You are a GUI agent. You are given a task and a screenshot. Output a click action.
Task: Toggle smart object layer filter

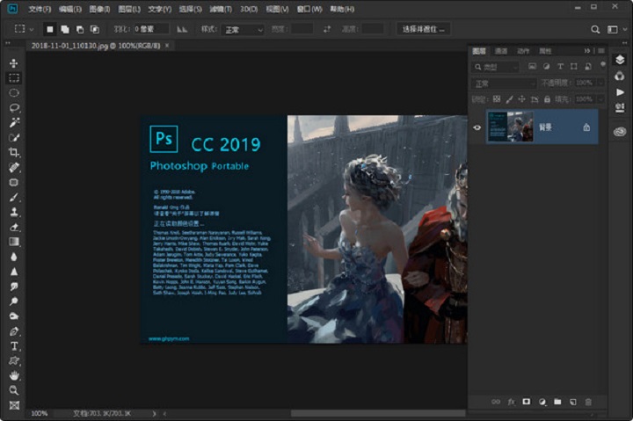tap(588, 66)
